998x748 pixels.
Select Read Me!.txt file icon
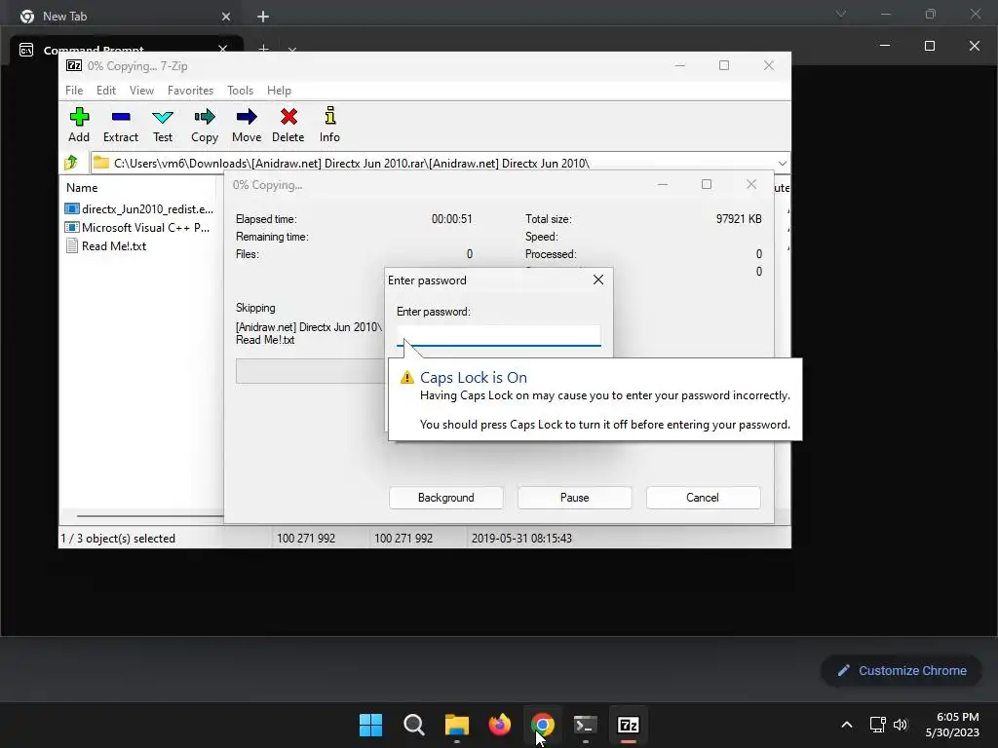click(x=72, y=245)
